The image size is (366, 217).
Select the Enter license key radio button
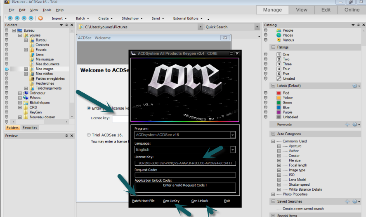pos(89,108)
